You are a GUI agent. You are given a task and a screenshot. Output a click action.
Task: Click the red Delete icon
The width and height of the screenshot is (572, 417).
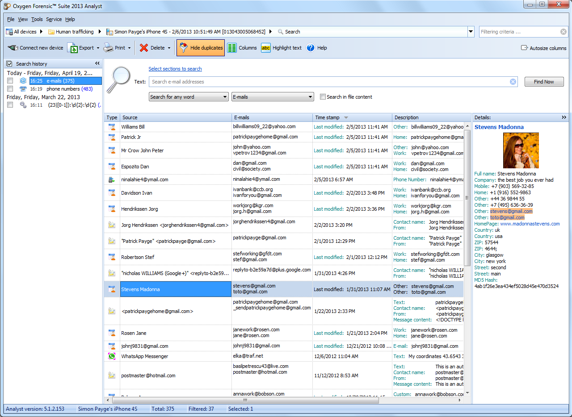(144, 48)
